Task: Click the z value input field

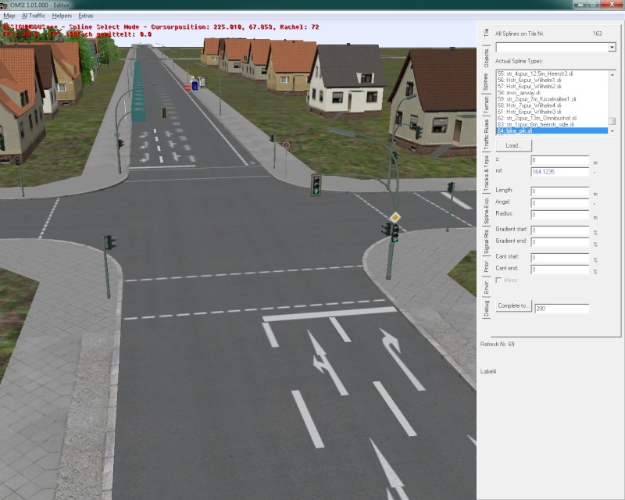Action: pyautogui.click(x=559, y=160)
